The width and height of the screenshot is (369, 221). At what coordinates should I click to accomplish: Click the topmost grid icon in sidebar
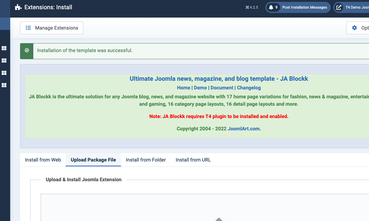(4, 48)
